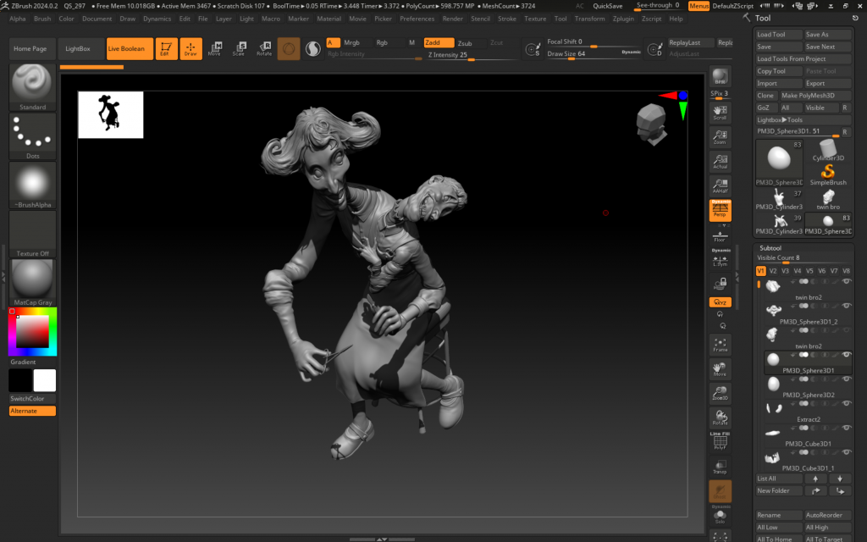Toggle the Live Boolean mode
867x542 pixels.
point(130,48)
